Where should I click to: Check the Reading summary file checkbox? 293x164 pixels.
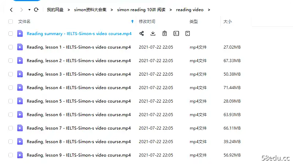11,34
